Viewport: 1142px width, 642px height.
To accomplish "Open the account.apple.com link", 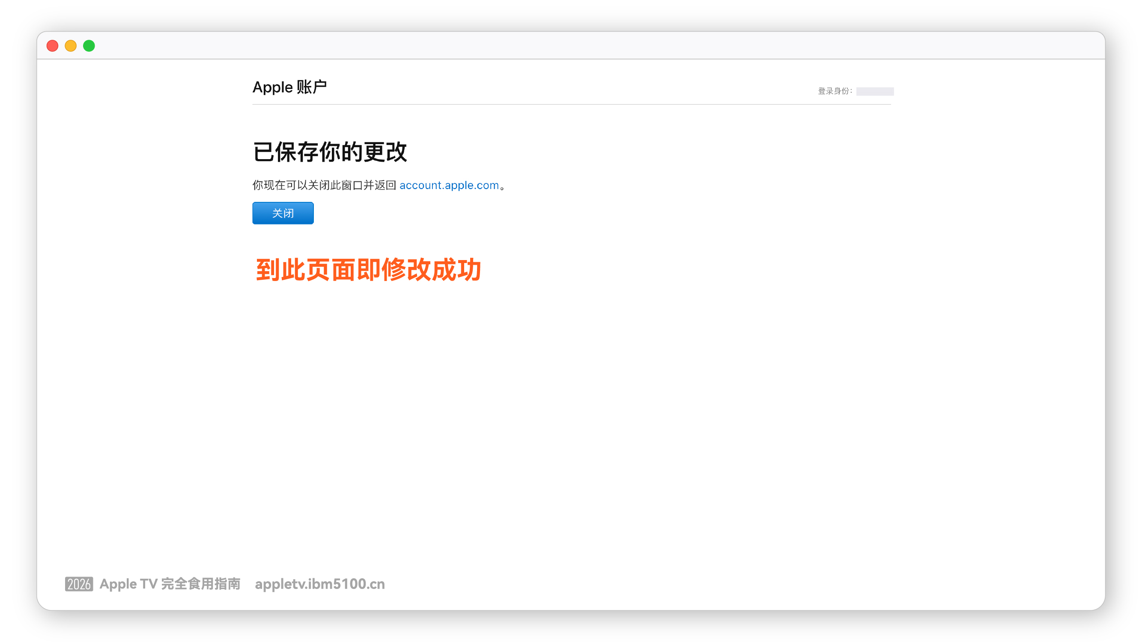I will point(449,185).
